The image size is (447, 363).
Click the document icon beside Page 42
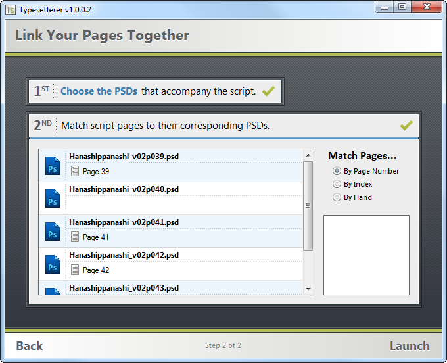tap(75, 270)
